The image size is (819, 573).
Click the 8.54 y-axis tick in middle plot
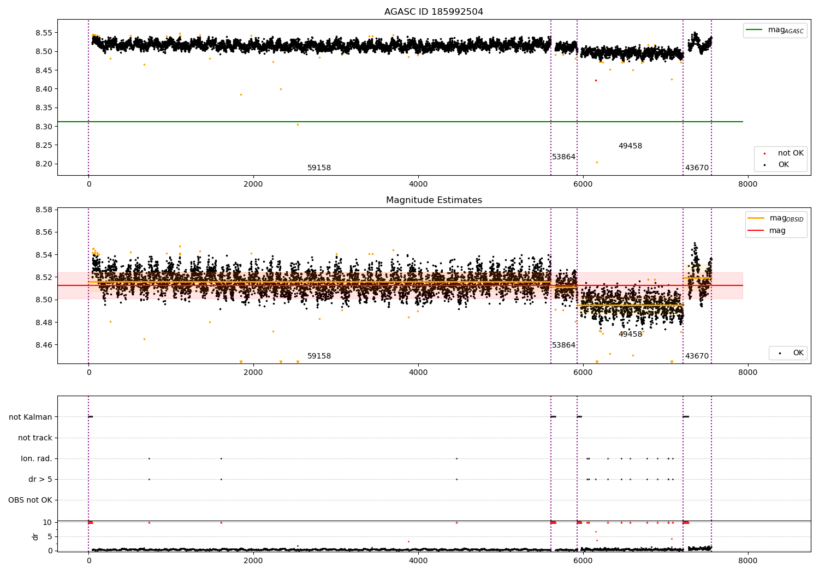click(44, 255)
